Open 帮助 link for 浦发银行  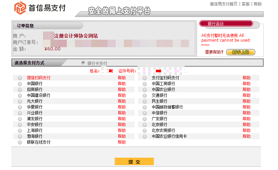pos(122,119)
